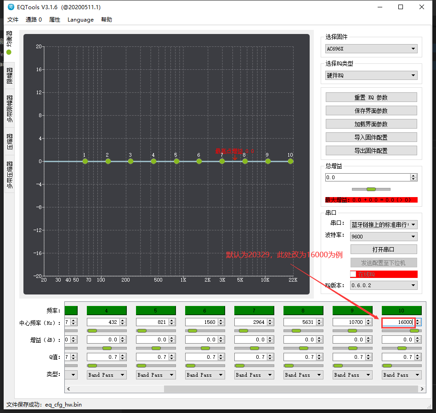Viewport: 436px width, 413px height.
Task: Toggle the green band 5 enable button
Action: pos(156,311)
